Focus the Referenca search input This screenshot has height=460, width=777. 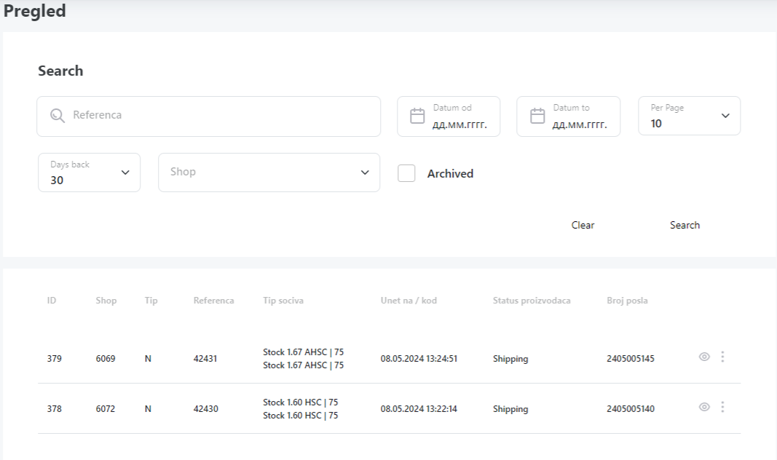(218, 116)
